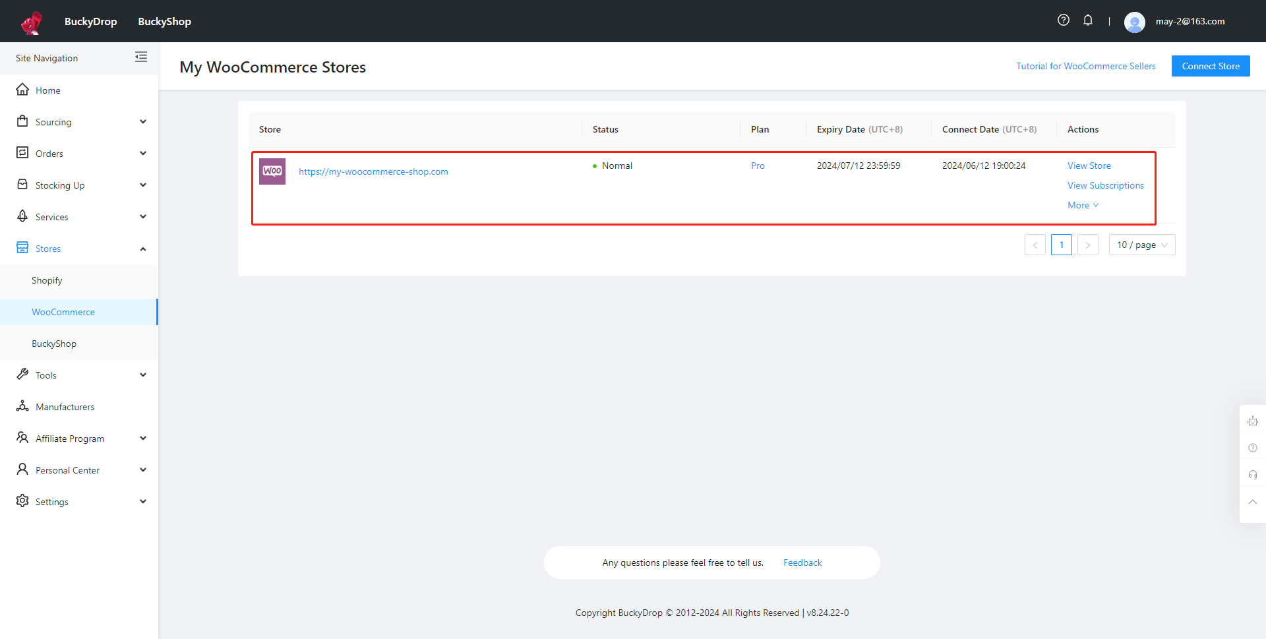Click the Connect Date column header
The width and height of the screenshot is (1266, 639).
pyautogui.click(x=989, y=129)
